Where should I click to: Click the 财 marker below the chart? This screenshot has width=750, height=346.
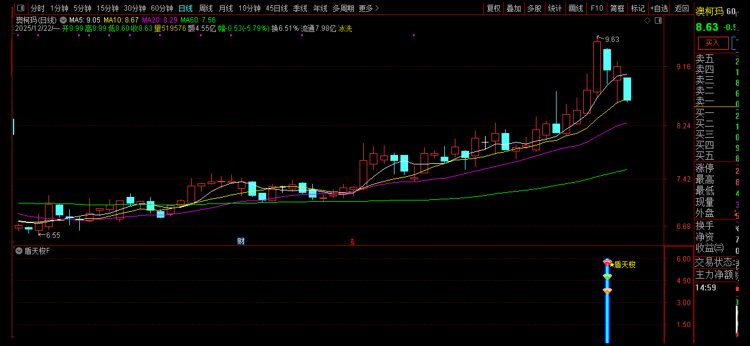[x=241, y=241]
